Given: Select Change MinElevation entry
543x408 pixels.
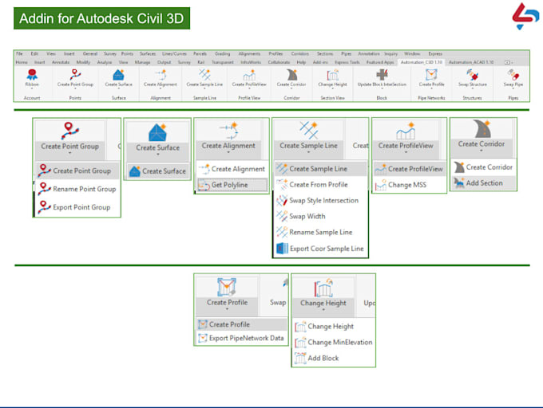Looking at the screenshot, I should [334, 342].
